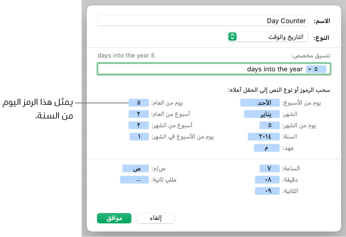Click the day of year token ٥
The width and height of the screenshot is (346, 237).
(x=139, y=103)
